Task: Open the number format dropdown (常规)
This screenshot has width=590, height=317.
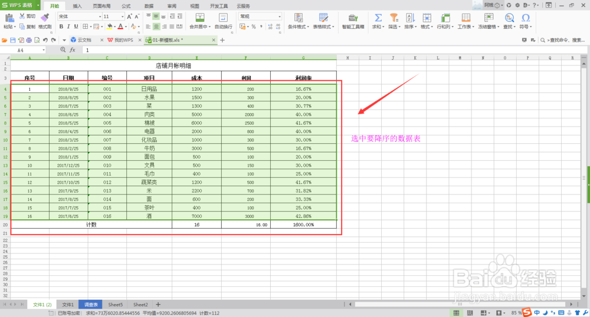Action: [279, 16]
